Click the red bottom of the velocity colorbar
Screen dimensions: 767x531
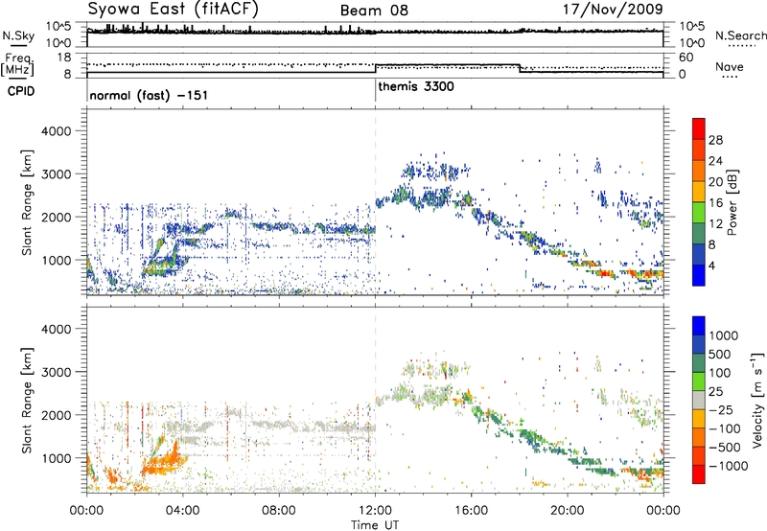click(699, 474)
